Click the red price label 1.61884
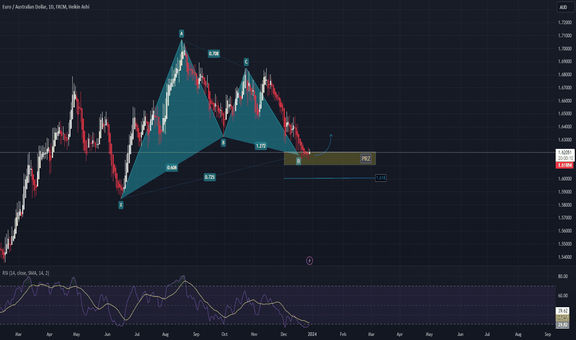The image size is (576, 340). tap(565, 166)
